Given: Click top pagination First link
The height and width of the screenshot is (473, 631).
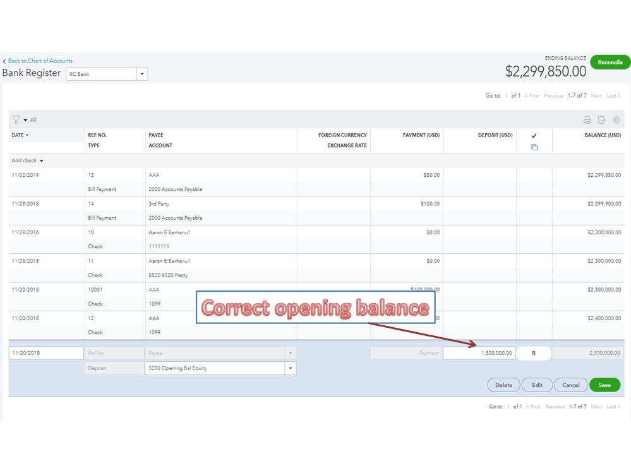Looking at the screenshot, I should (532, 96).
